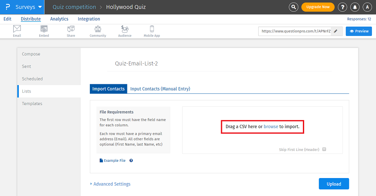The height and width of the screenshot is (196, 376).
Task: Click the pencil icon to edit survey URL
Action: point(335,31)
